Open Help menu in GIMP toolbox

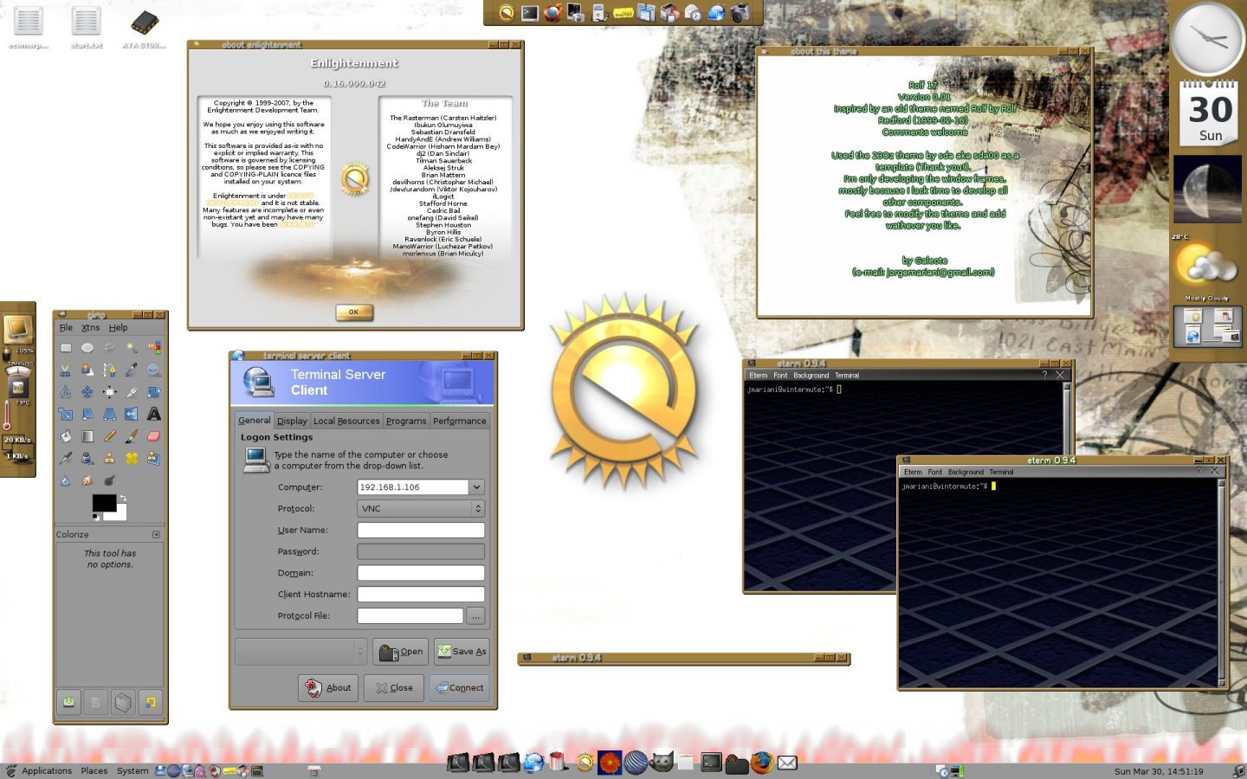point(118,328)
